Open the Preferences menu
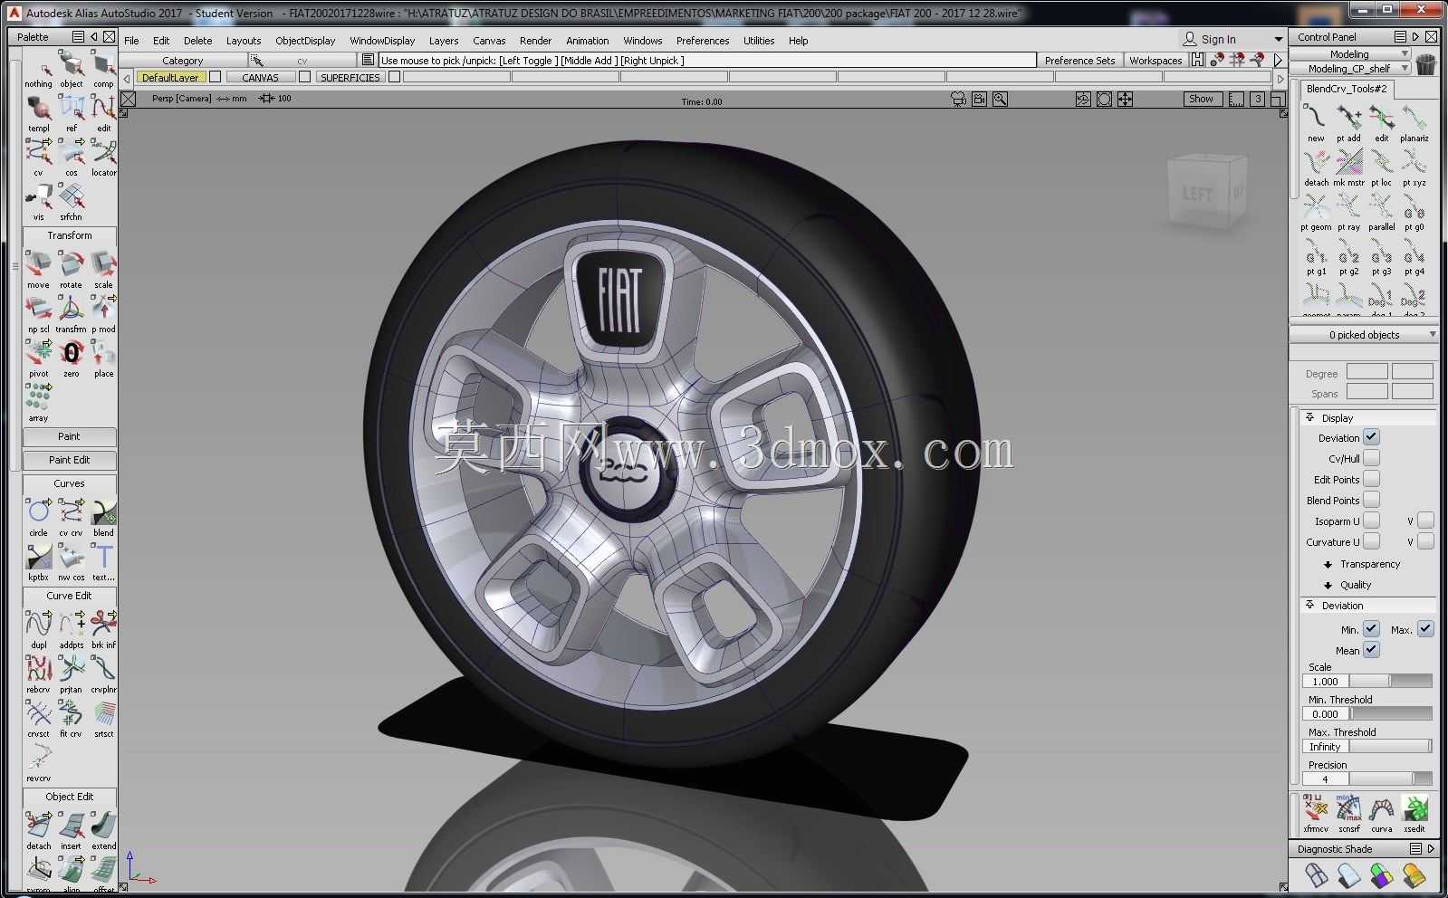Viewport: 1448px width, 898px height. [x=703, y=41]
